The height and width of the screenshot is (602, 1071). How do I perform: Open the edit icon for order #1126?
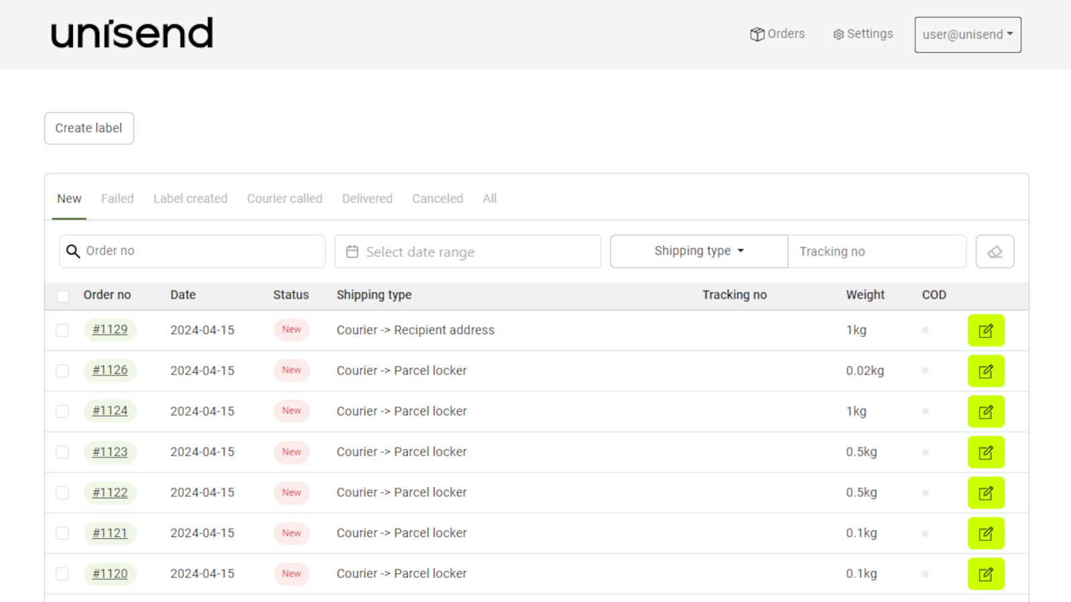tap(985, 371)
